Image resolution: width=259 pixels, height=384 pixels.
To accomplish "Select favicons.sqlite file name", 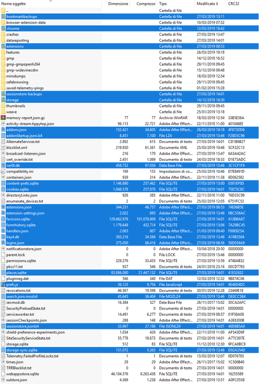I will point(18,219).
